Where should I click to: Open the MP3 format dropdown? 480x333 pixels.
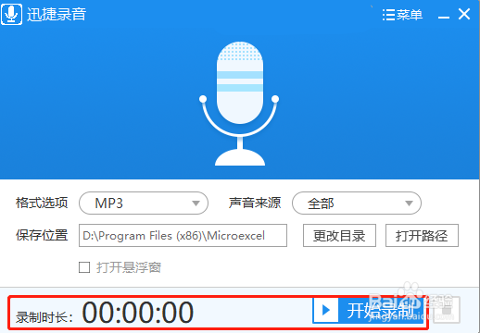144,203
